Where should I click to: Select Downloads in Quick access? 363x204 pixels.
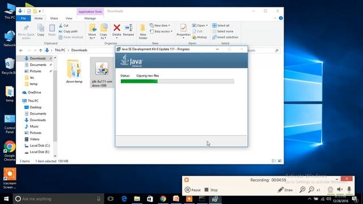coord(37,58)
